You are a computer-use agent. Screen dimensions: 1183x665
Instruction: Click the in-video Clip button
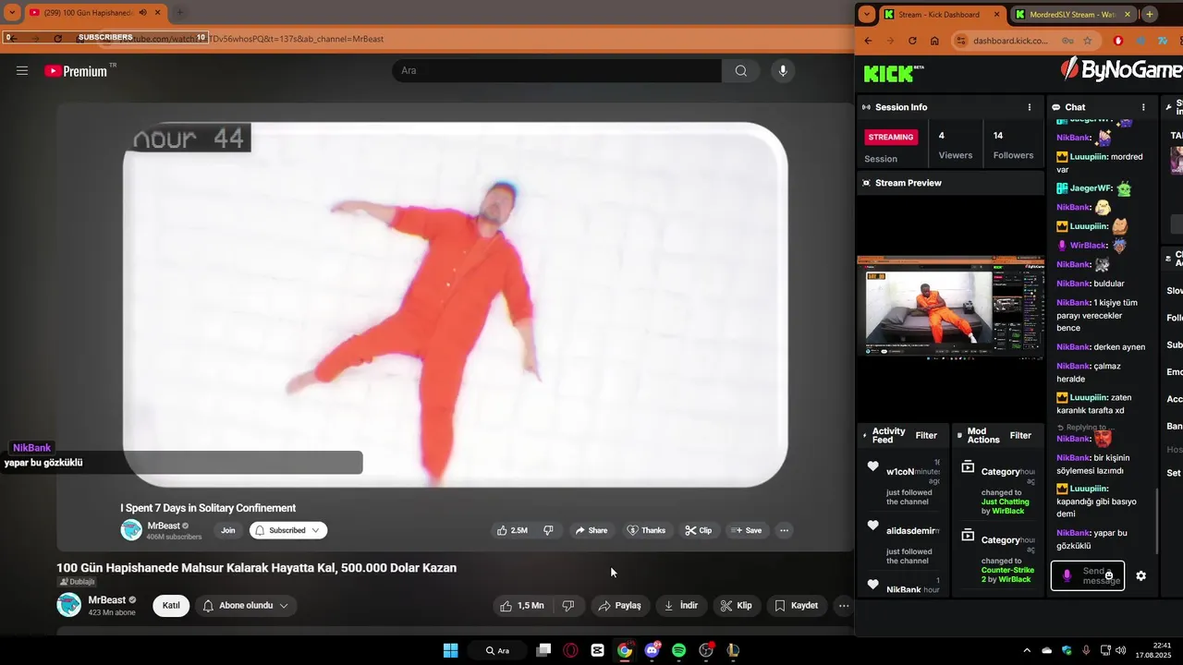(699, 530)
